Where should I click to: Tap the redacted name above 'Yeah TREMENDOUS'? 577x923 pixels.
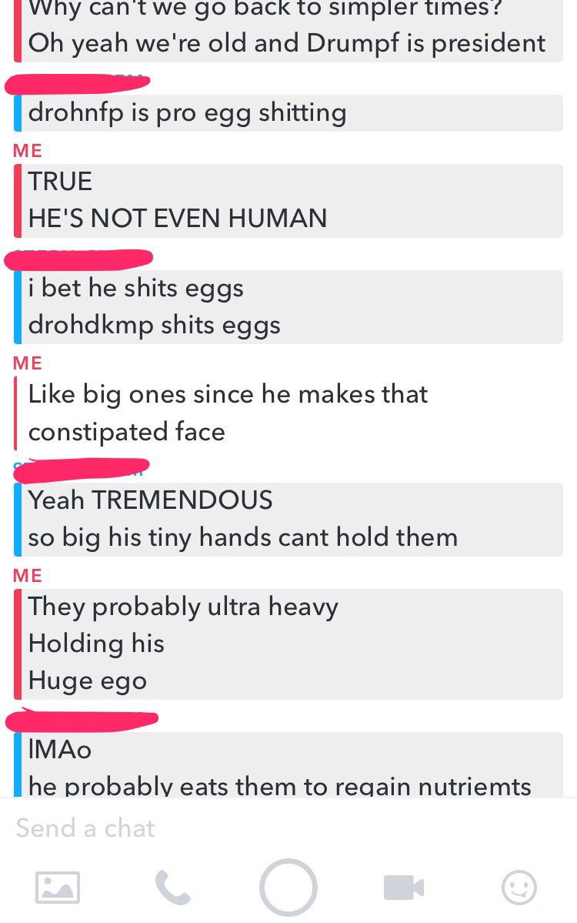click(x=82, y=470)
